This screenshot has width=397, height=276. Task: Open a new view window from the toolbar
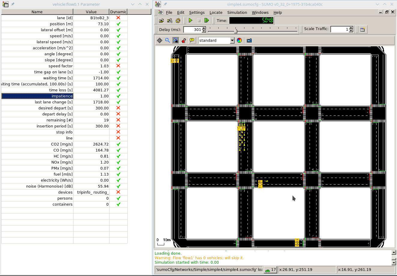click(362, 29)
